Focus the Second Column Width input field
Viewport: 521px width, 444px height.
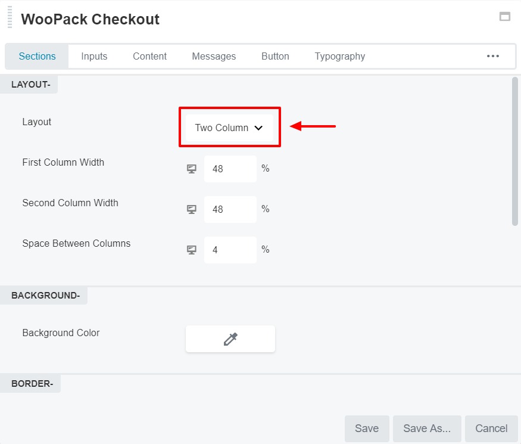(x=230, y=210)
